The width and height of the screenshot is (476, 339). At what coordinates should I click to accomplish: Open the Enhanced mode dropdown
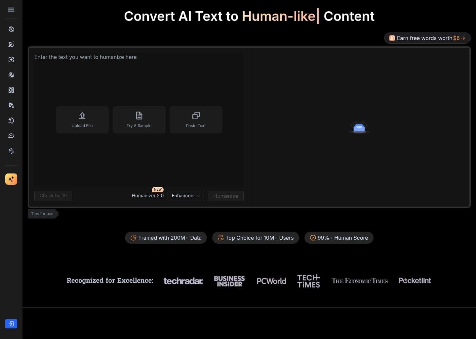pos(186,196)
